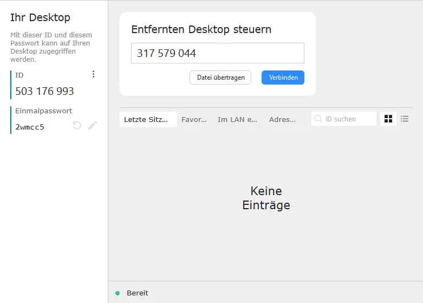Open the Adressbuch tab
Viewport: 423px width, 303px height.
(282, 119)
